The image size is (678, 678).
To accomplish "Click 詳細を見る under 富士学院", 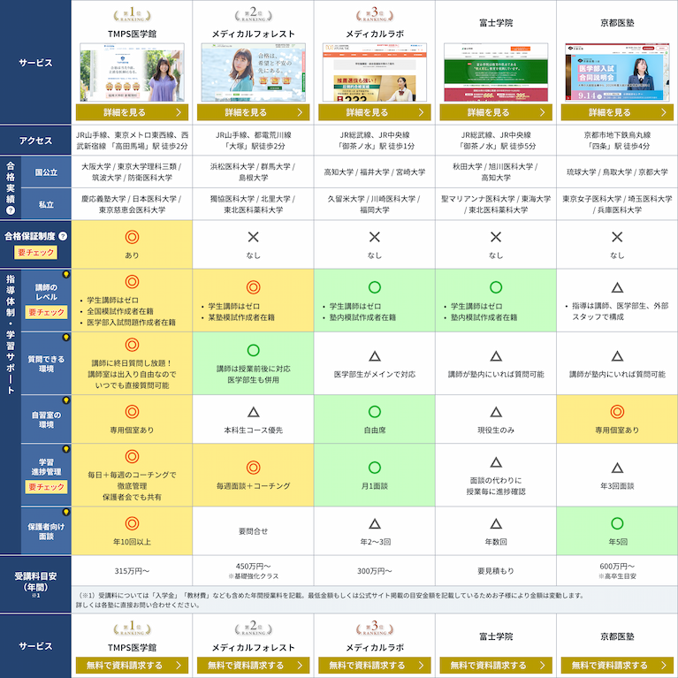I will tap(495, 113).
